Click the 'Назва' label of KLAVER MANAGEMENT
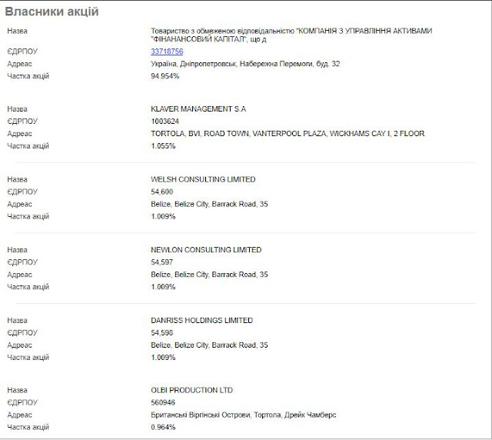Image resolution: width=492 pixels, height=440 pixels. click(17, 109)
